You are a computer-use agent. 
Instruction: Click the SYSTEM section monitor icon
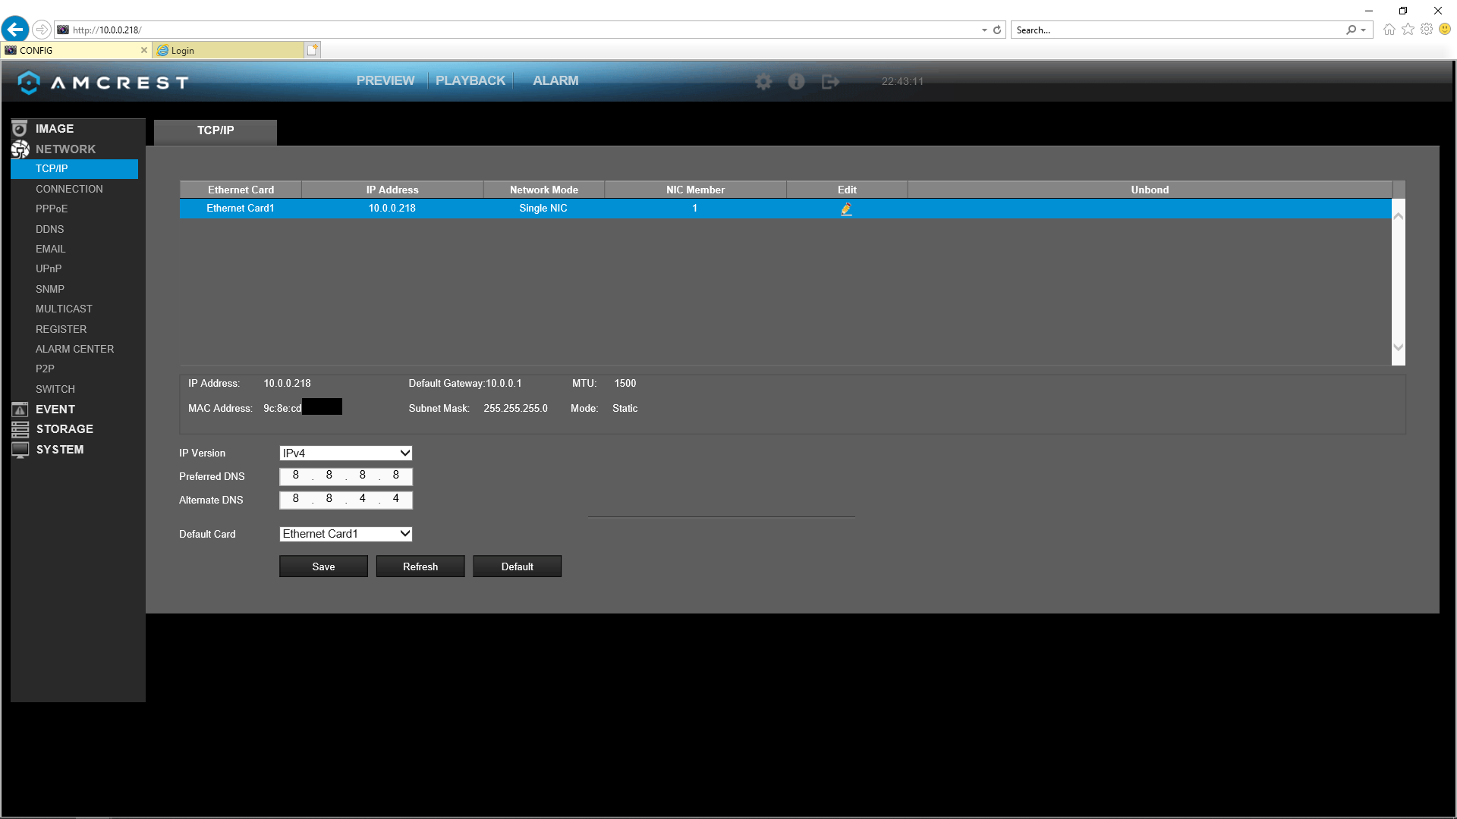[20, 450]
